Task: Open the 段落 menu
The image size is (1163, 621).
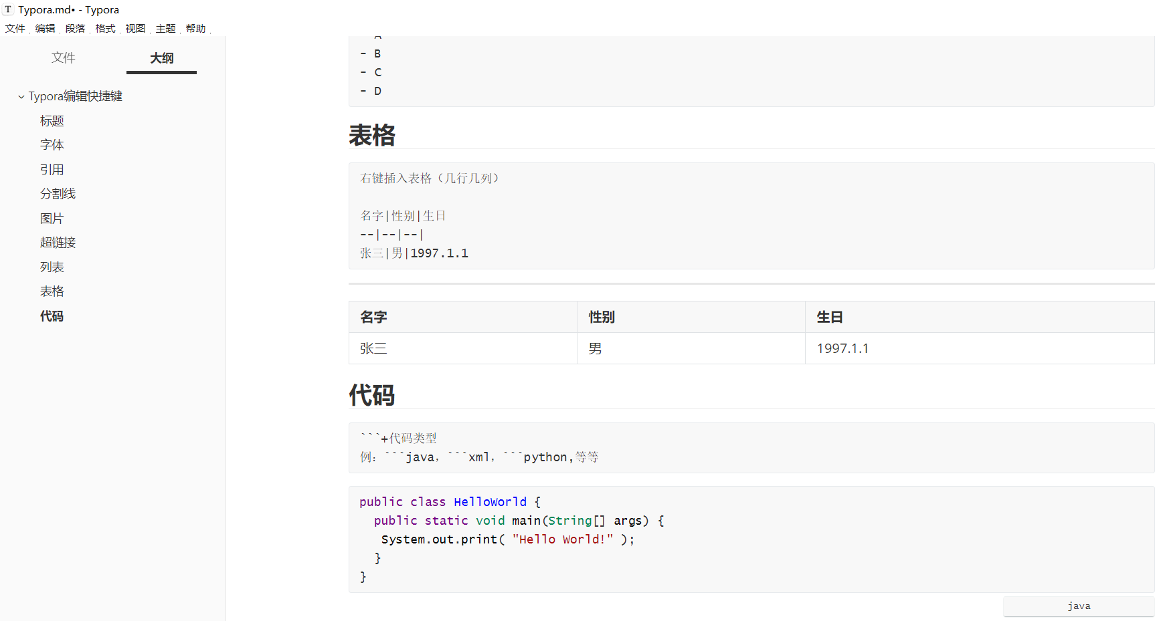Action: 75,29
